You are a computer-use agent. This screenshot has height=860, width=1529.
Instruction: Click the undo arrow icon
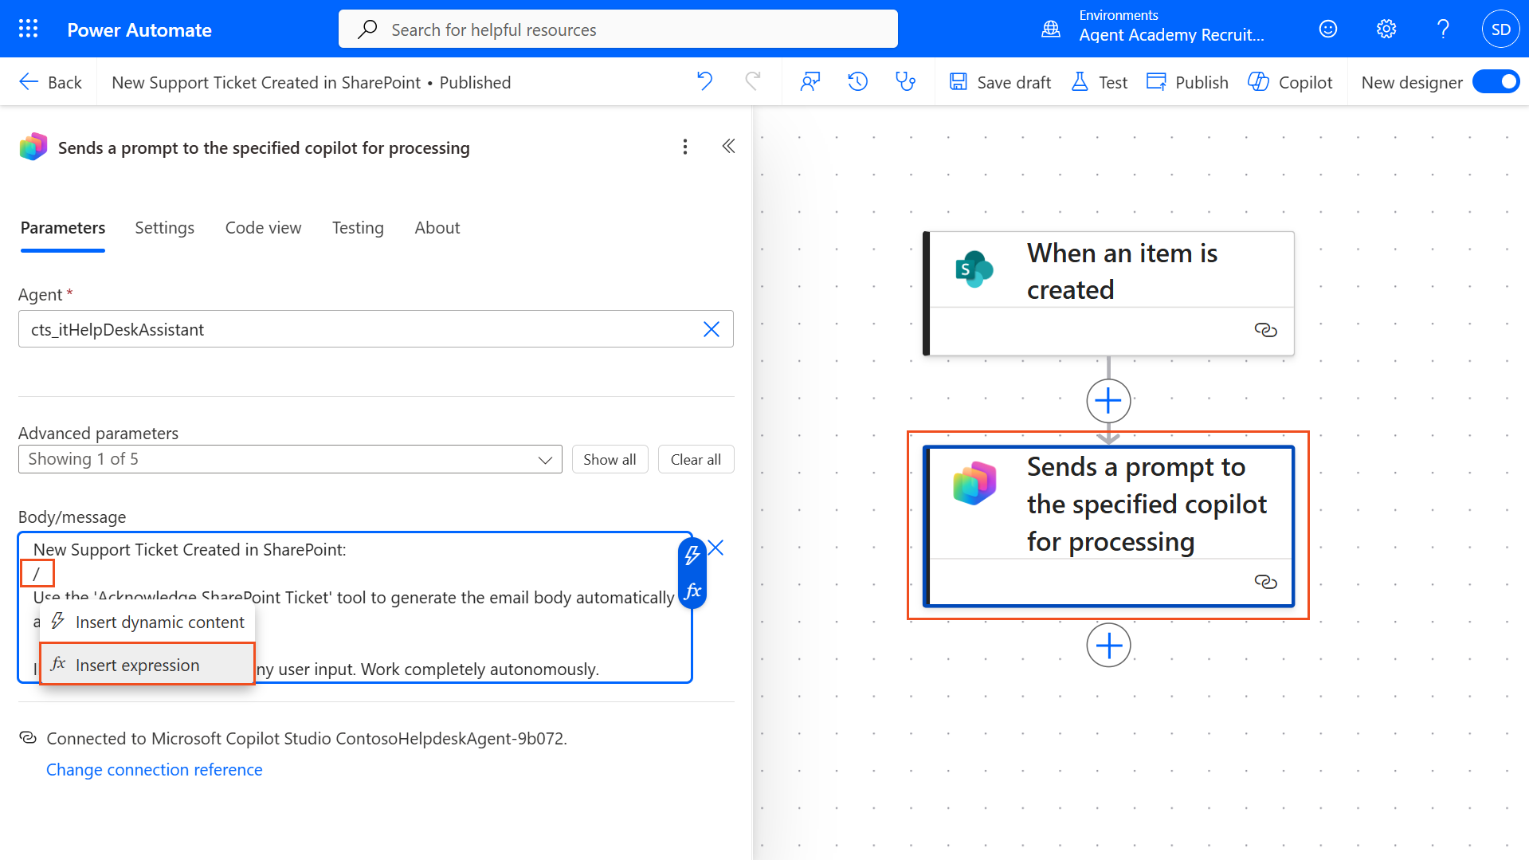(704, 81)
